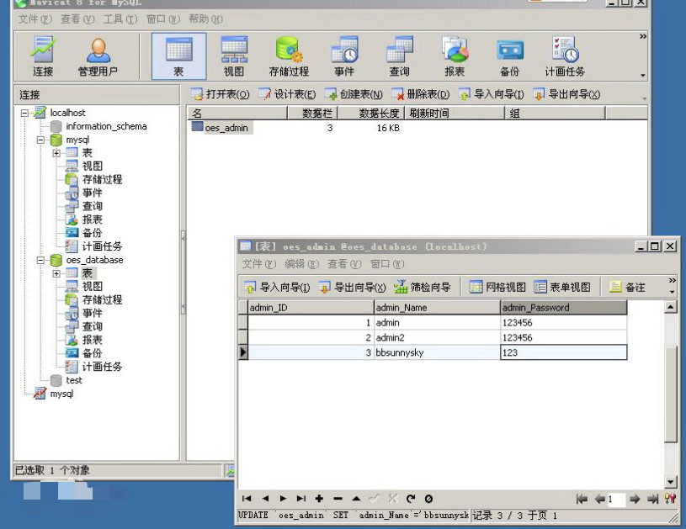Click 设计表 design table button
The height and width of the screenshot is (529, 686).
click(x=287, y=94)
